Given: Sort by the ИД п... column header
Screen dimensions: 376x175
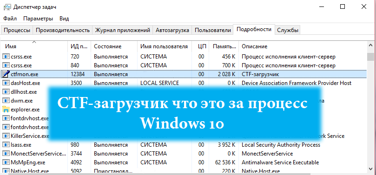Looking at the screenshot, I should tap(79, 46).
